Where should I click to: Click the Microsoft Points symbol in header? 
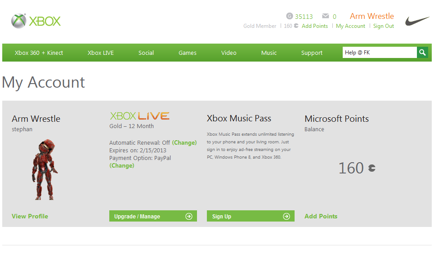coord(296,26)
